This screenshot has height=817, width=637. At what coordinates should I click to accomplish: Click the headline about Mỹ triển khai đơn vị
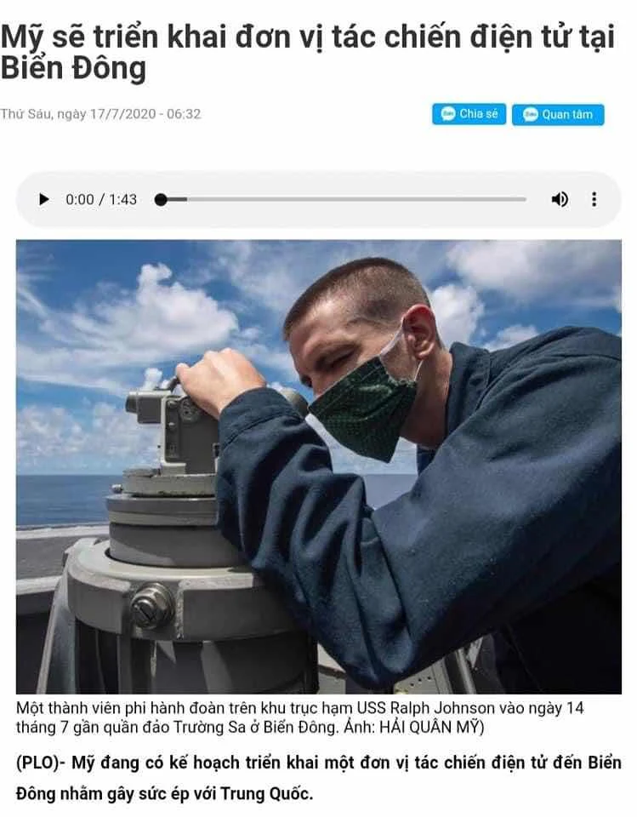pos(307,52)
